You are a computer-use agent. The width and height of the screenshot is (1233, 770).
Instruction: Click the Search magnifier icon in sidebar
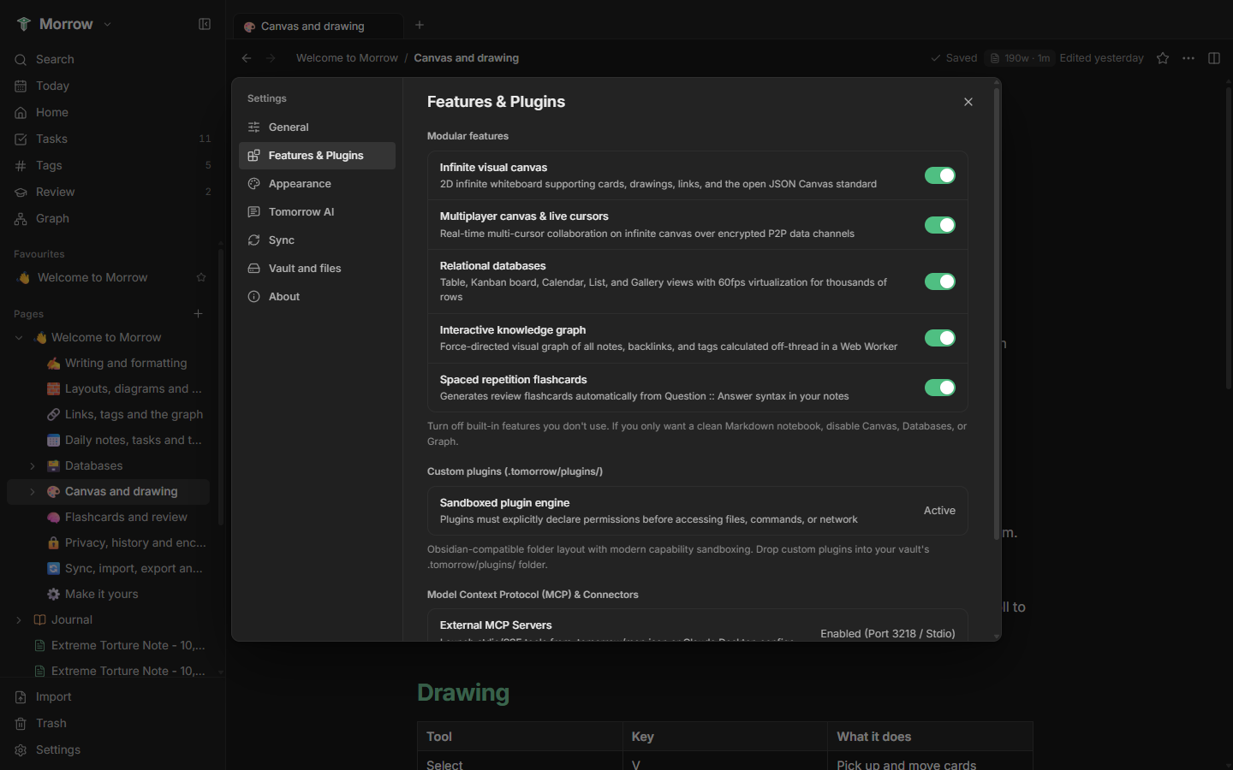pos(21,59)
